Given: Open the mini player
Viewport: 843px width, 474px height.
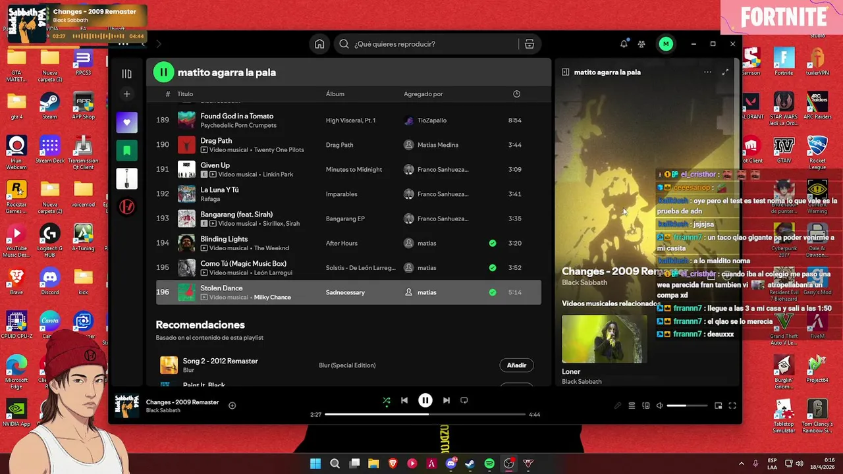Looking at the screenshot, I should point(719,406).
